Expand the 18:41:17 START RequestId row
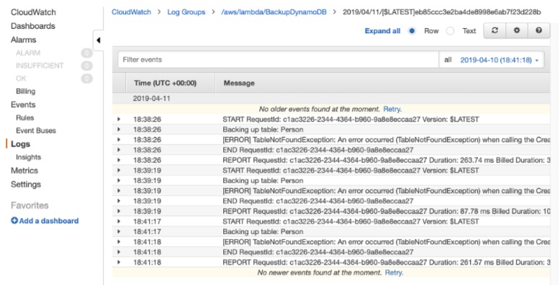The image size is (560, 285). click(x=119, y=222)
